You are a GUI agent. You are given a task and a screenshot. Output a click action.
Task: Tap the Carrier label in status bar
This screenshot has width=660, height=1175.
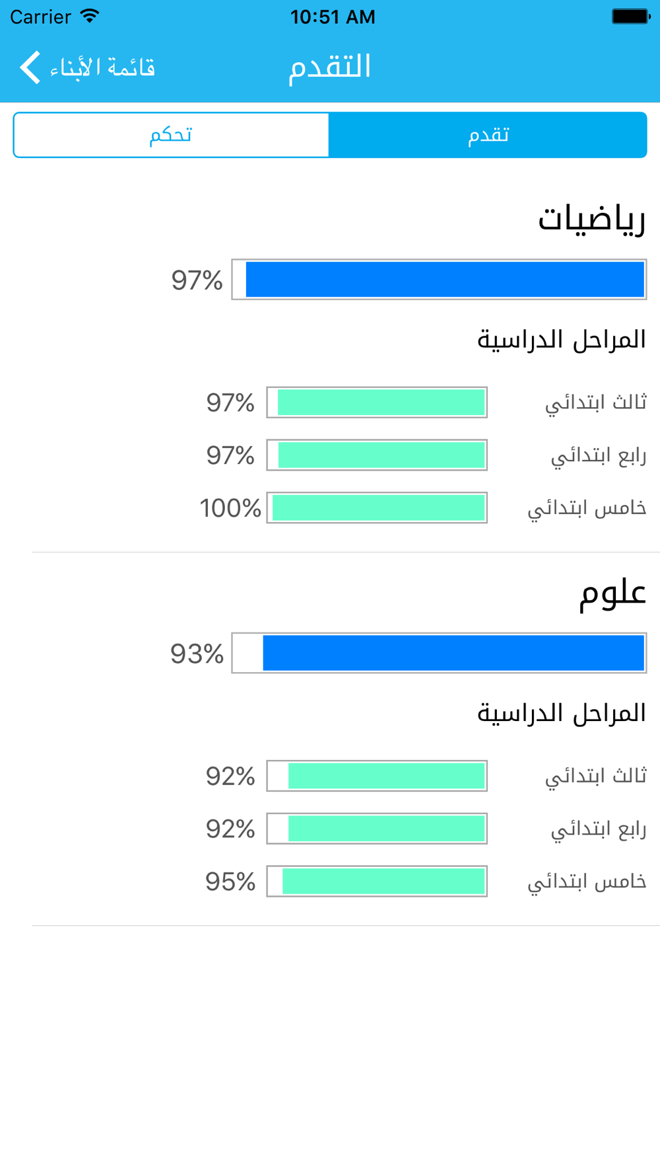(x=40, y=17)
